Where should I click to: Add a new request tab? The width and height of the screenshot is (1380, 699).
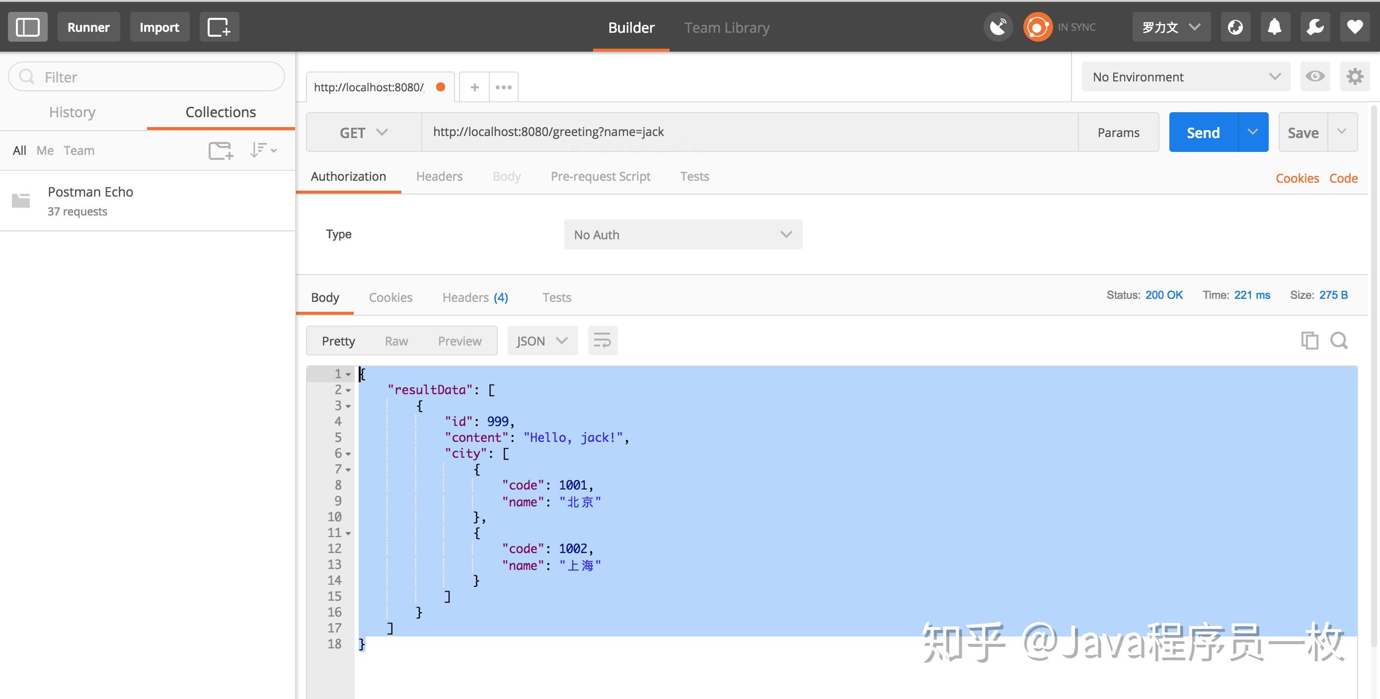tap(474, 87)
